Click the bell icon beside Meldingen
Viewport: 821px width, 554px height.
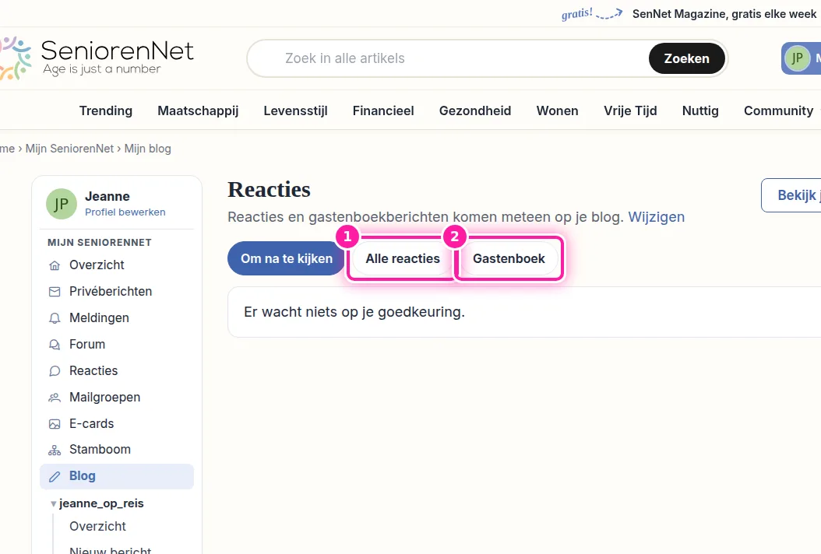[55, 318]
